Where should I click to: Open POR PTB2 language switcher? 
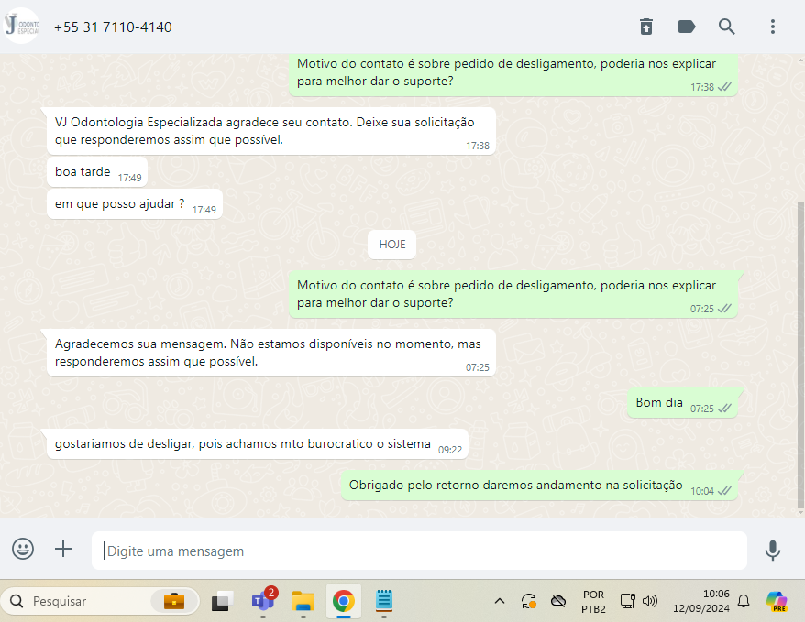click(x=593, y=602)
